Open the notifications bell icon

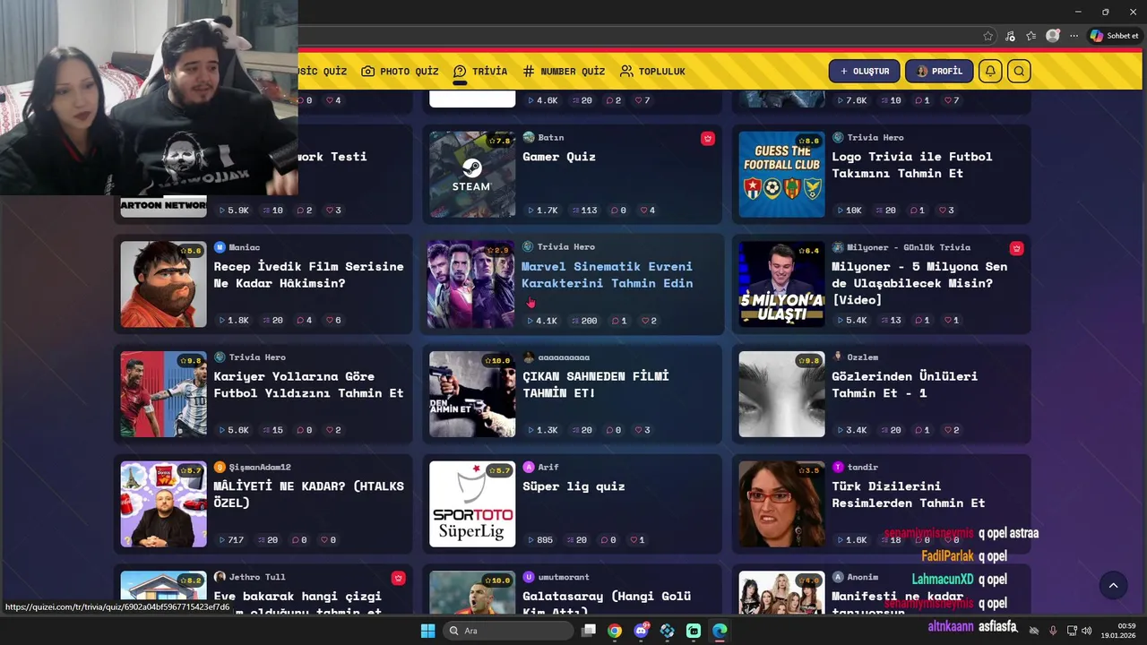click(x=990, y=72)
